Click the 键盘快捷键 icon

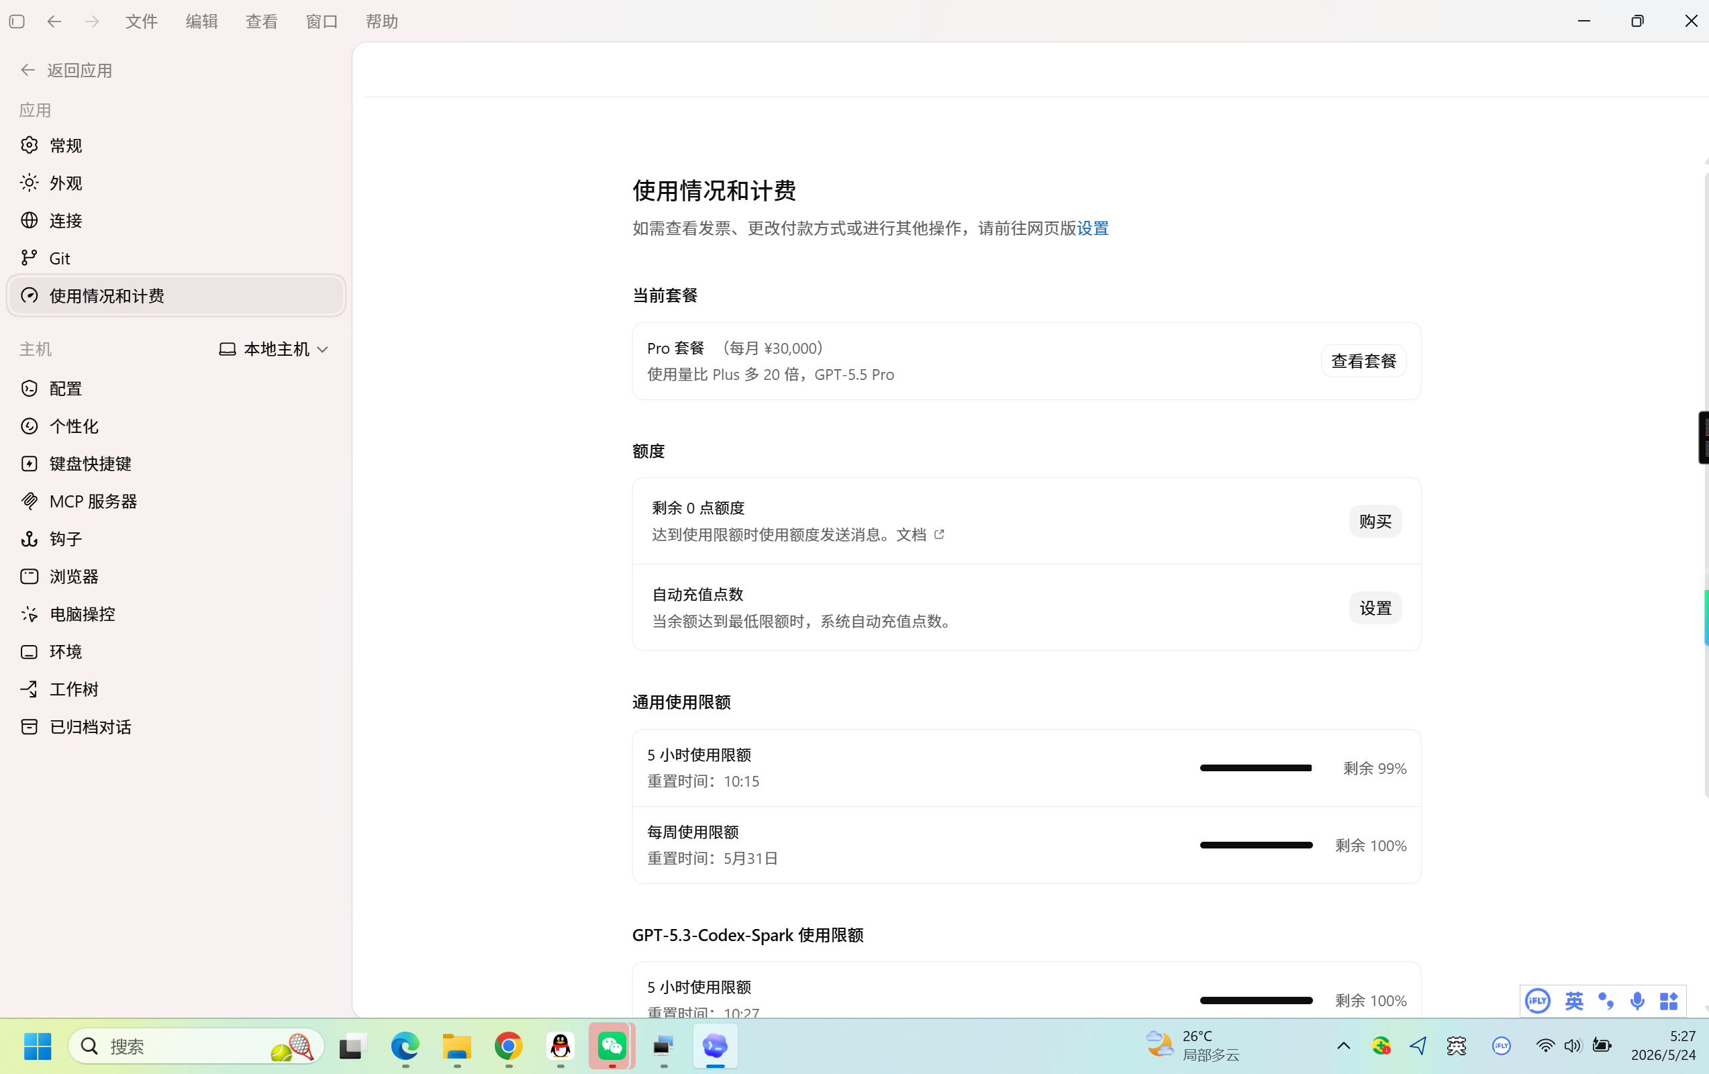point(29,465)
